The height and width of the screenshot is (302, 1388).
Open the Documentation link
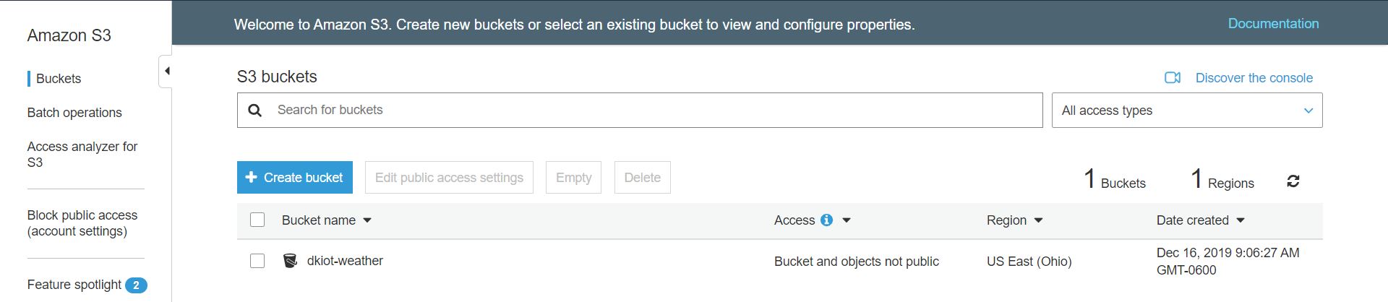coord(1273,24)
